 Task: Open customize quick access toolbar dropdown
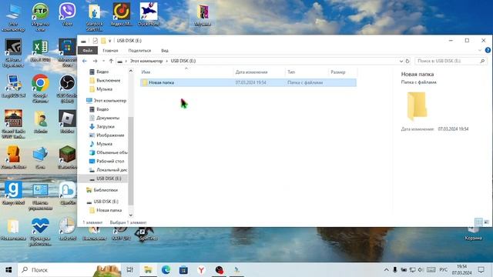(109, 41)
